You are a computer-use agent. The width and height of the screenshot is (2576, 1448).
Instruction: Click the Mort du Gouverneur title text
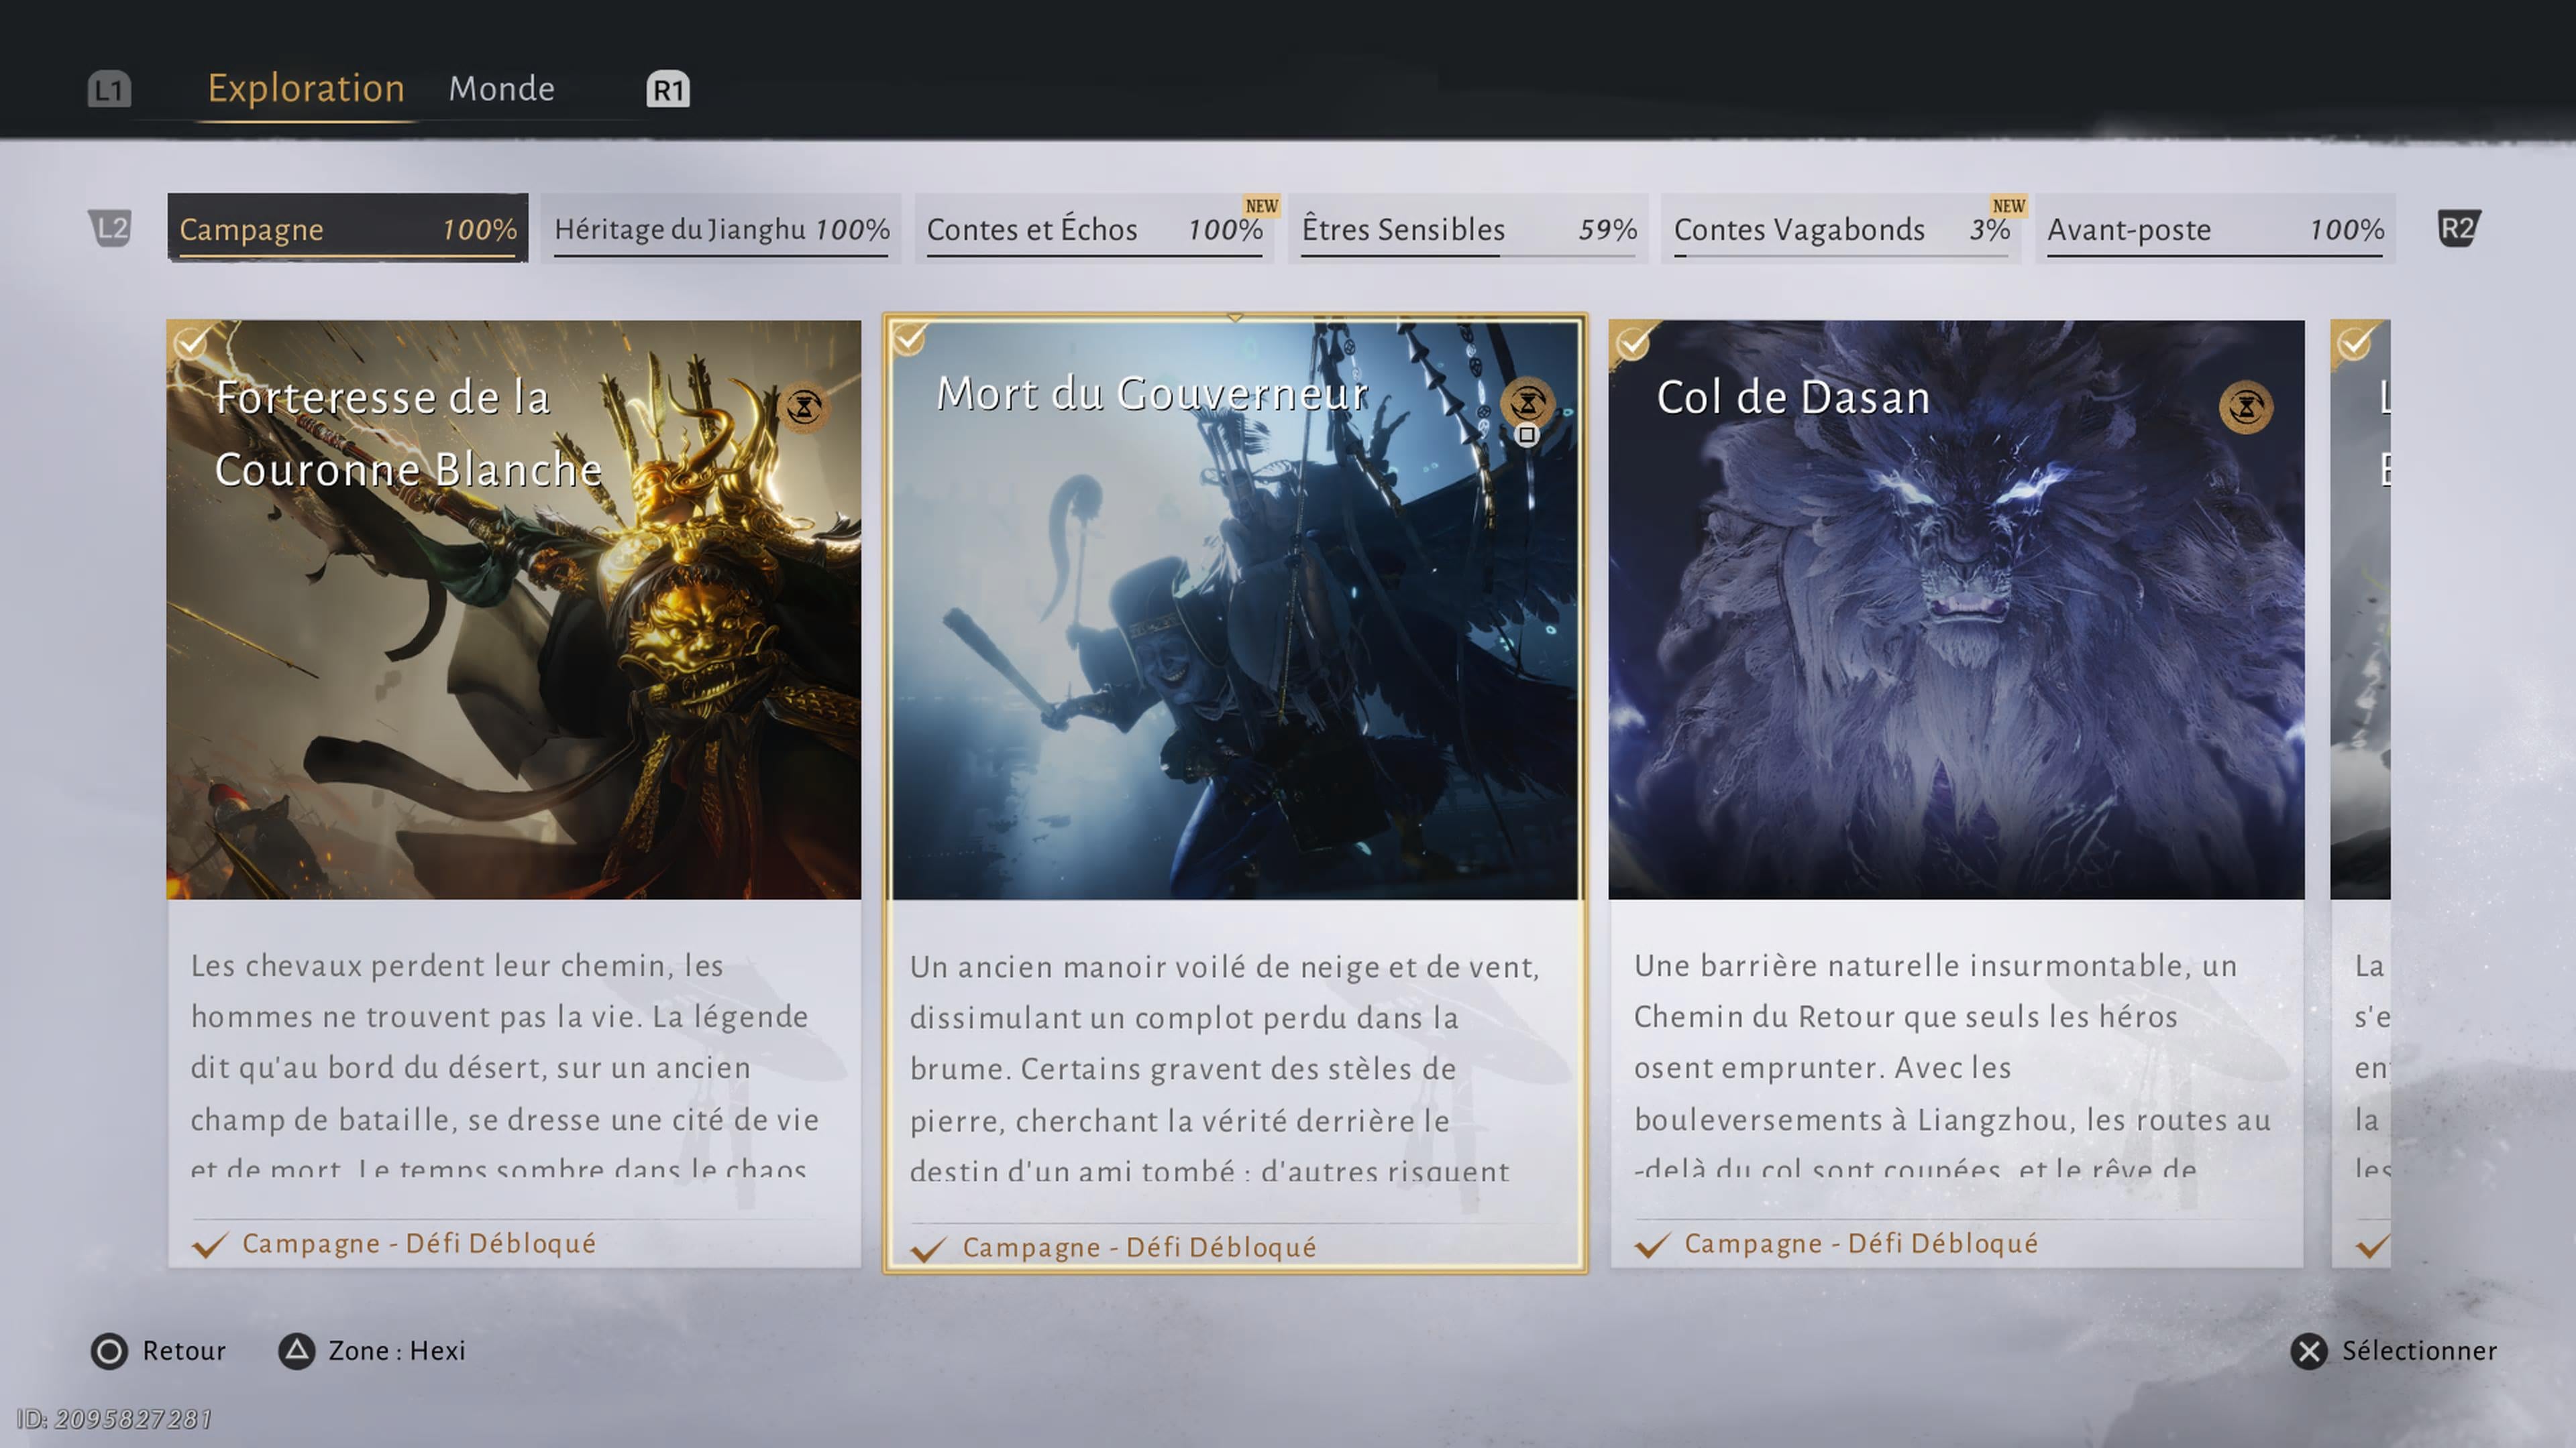(x=1152, y=394)
